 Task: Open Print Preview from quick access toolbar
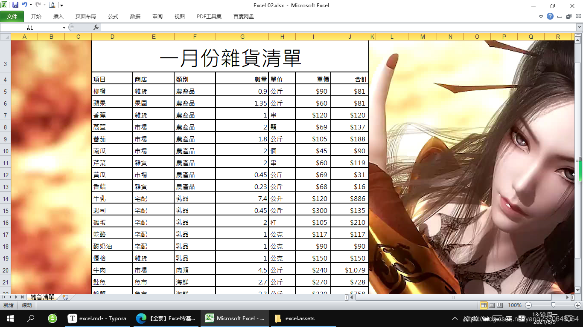(x=52, y=5)
